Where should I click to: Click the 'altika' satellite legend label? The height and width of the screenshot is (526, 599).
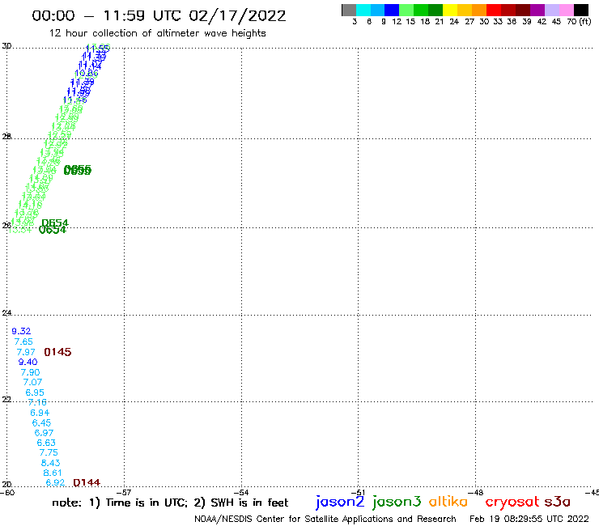pos(448,501)
